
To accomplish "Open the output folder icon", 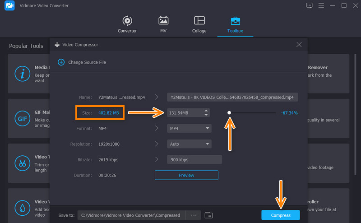I will (x=208, y=215).
